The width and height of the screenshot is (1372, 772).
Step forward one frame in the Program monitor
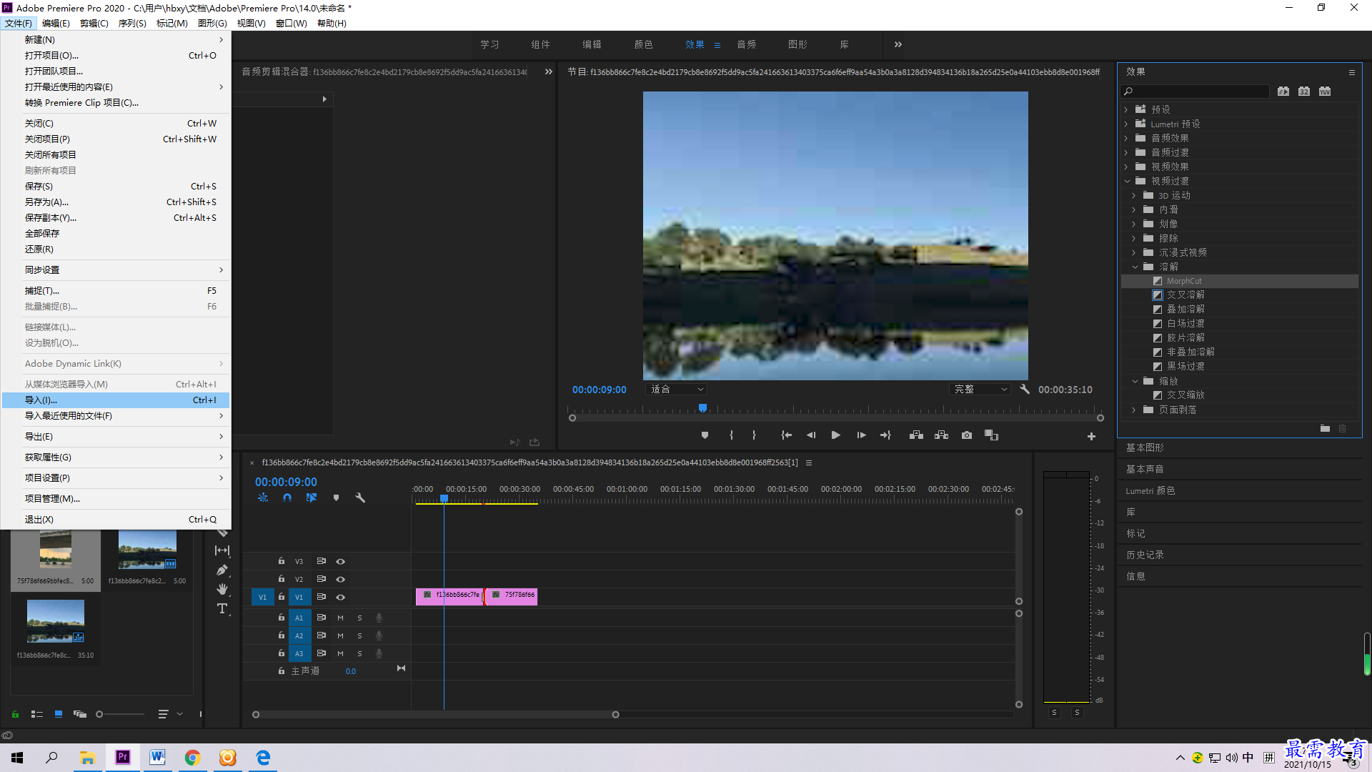tap(861, 435)
